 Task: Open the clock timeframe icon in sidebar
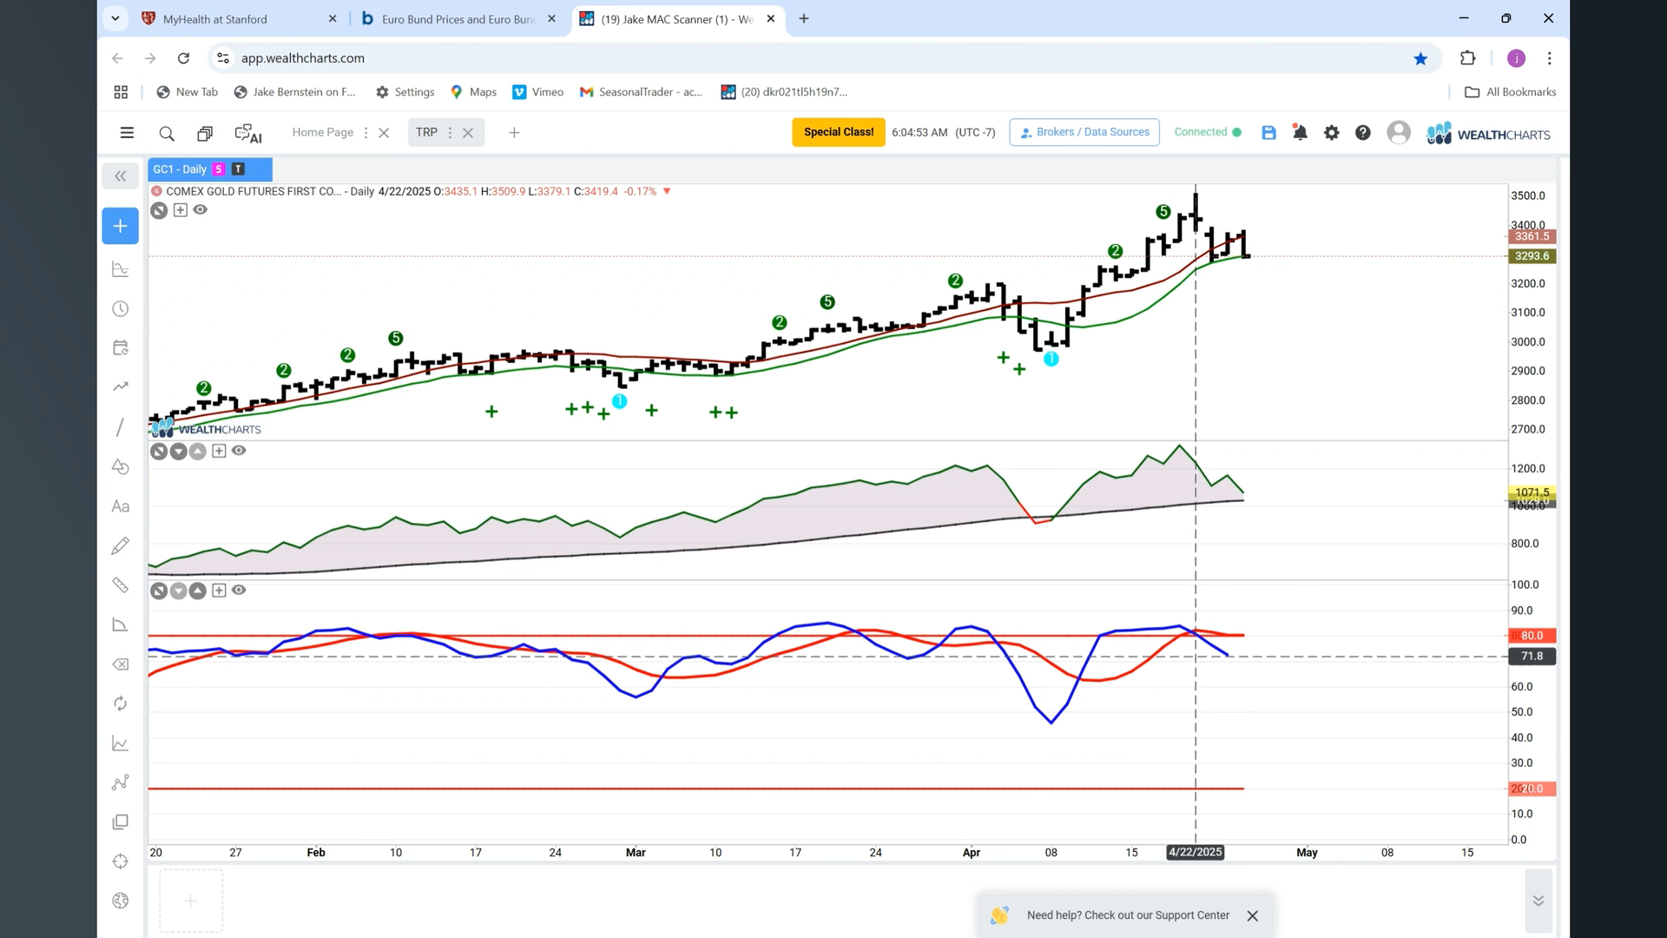[x=121, y=309]
